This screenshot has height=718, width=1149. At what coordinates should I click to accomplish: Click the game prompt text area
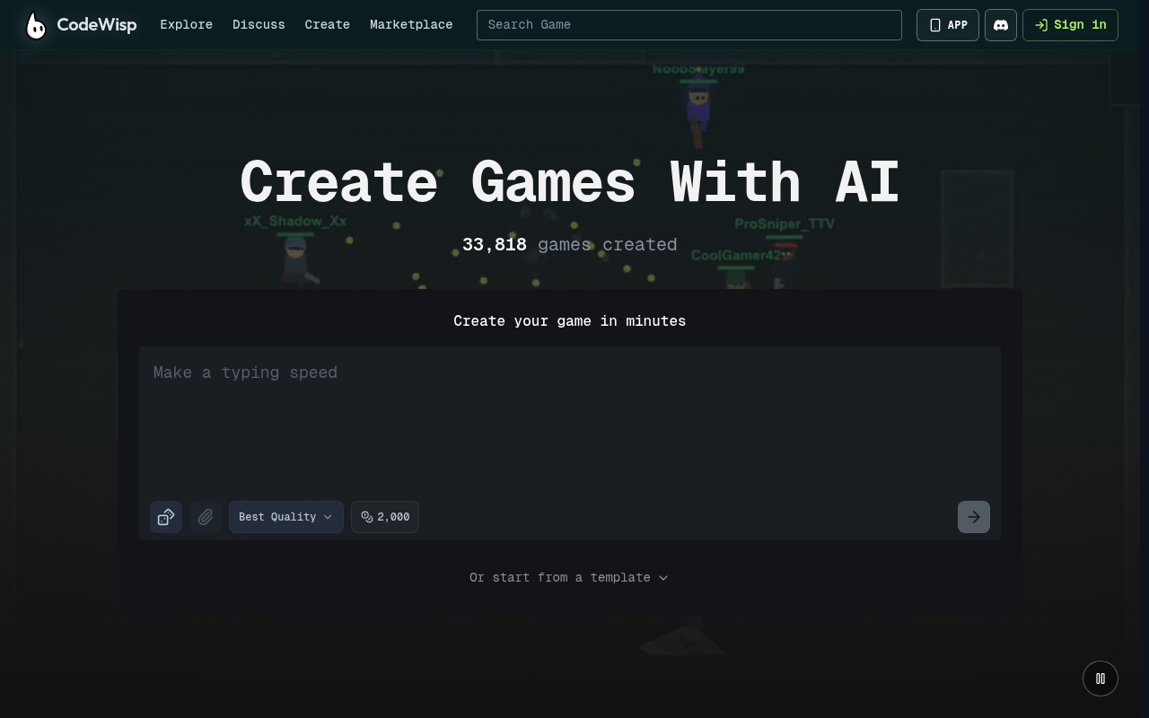tap(570, 418)
